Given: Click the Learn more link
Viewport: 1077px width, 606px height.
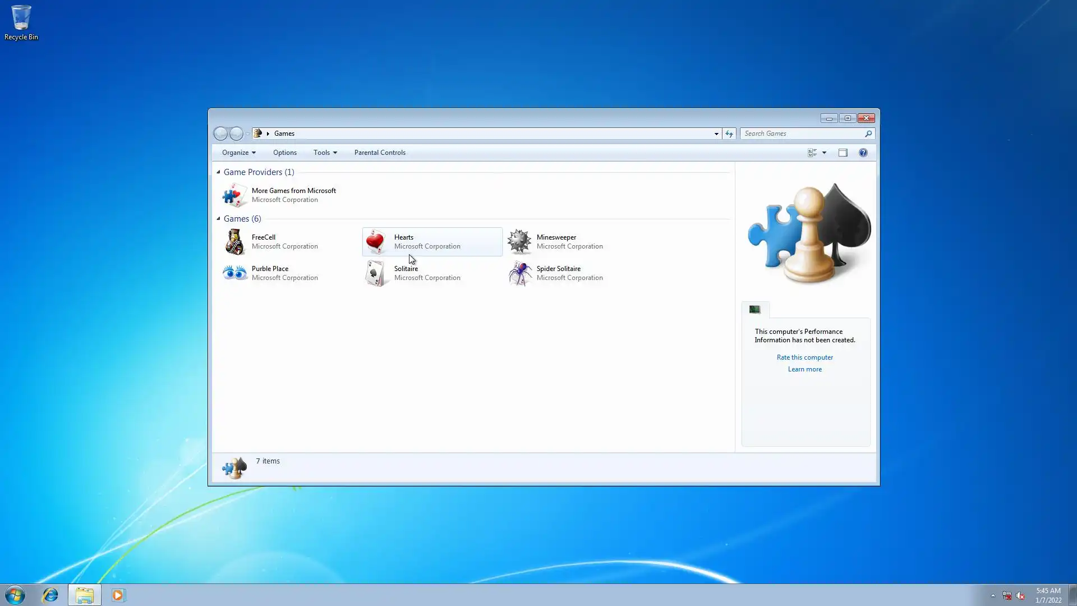Looking at the screenshot, I should [804, 369].
